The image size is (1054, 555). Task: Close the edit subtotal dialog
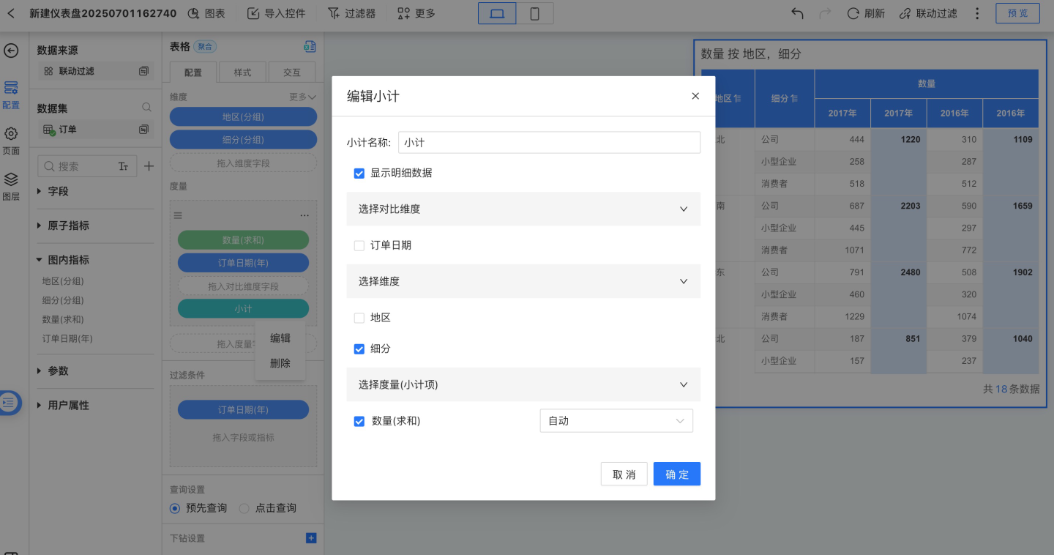click(x=695, y=96)
